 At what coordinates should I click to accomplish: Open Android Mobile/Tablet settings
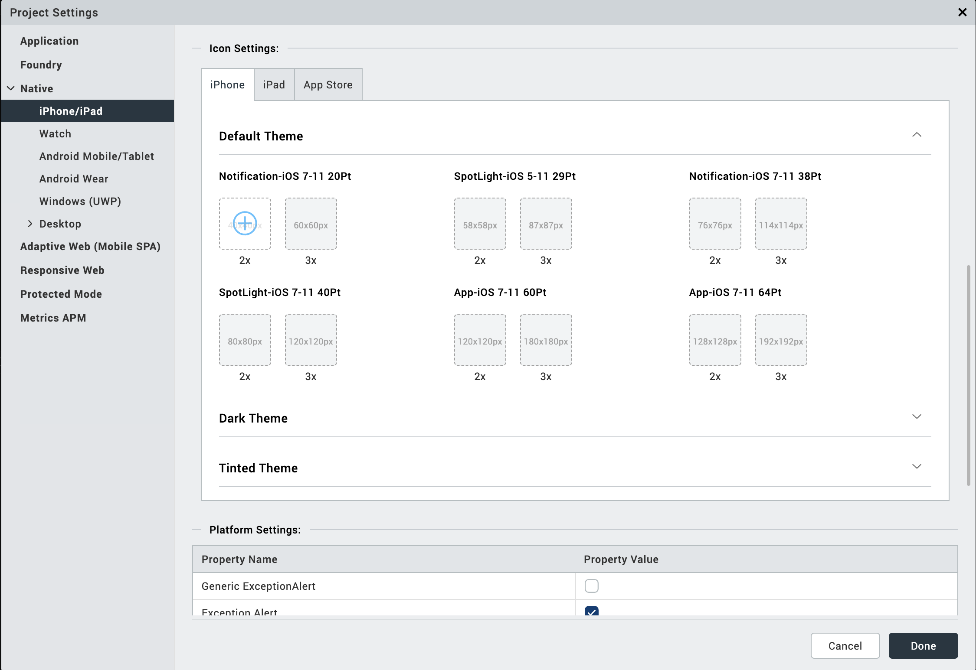click(x=96, y=156)
